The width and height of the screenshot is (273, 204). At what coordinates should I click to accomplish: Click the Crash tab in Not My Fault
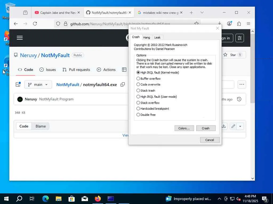(x=136, y=37)
